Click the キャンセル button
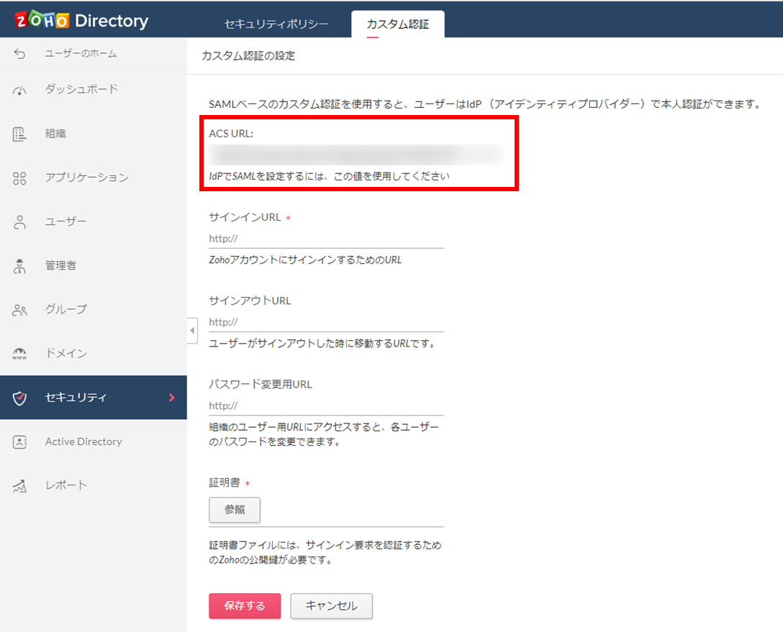 coord(331,606)
